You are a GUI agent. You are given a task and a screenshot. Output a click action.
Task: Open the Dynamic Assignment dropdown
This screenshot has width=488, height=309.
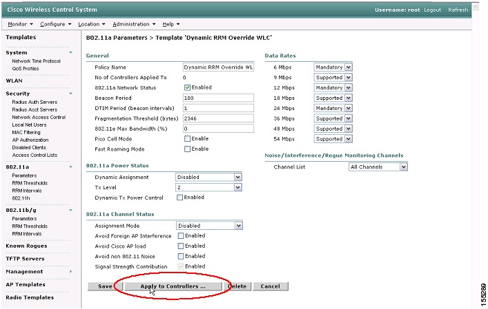(208, 177)
